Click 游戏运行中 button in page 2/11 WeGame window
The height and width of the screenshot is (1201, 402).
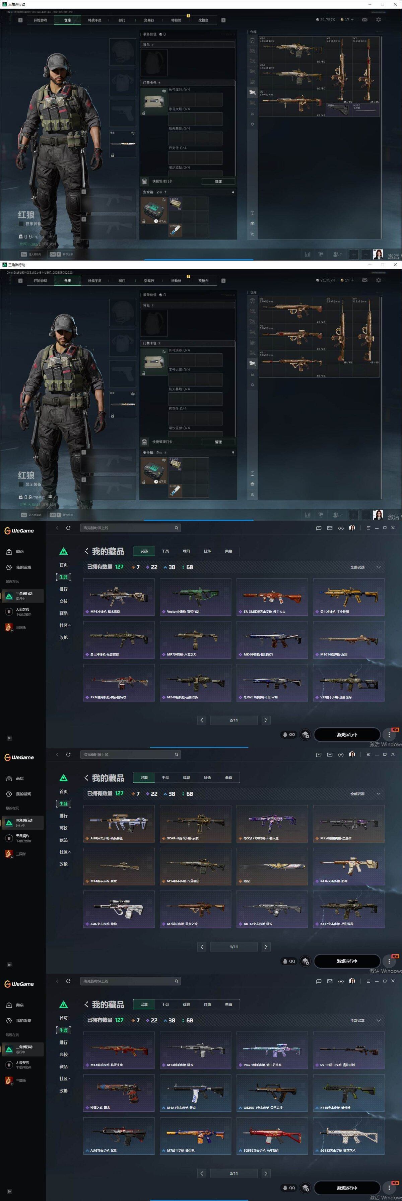pyautogui.click(x=347, y=734)
